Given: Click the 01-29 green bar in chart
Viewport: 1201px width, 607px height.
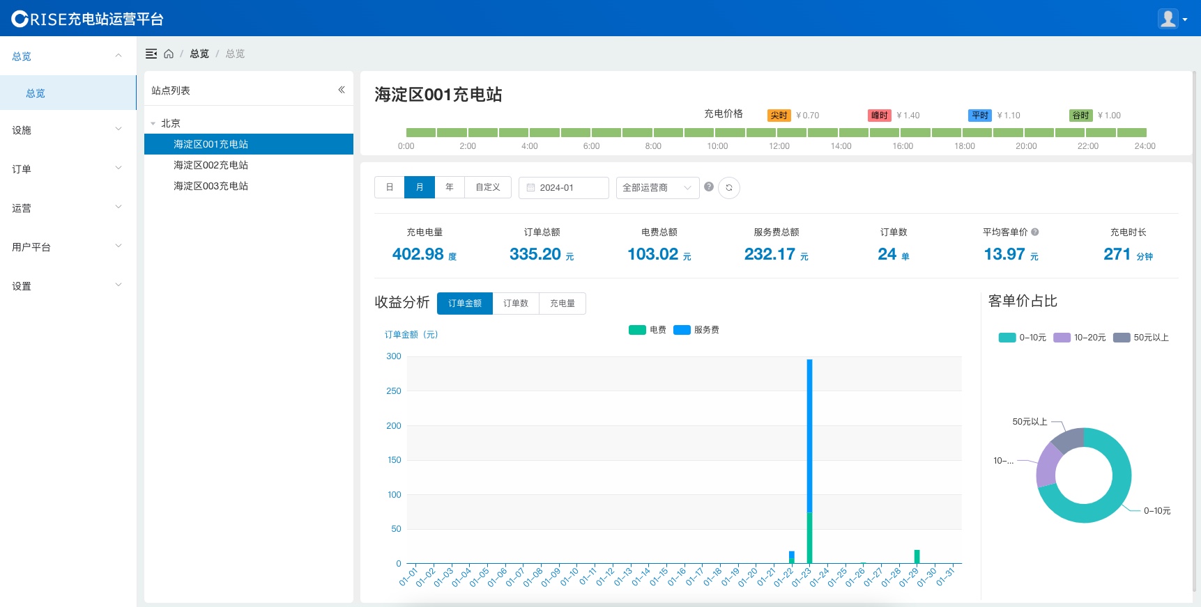Looking at the screenshot, I should (x=917, y=556).
